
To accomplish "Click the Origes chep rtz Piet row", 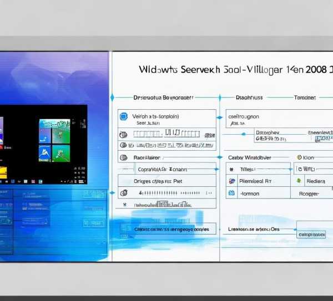I will point(167,181).
